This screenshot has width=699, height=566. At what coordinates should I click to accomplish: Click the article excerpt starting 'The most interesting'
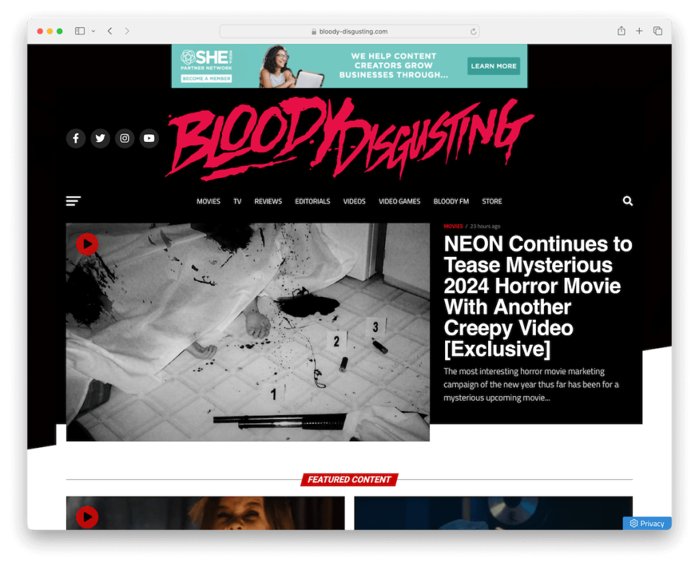[x=531, y=384]
